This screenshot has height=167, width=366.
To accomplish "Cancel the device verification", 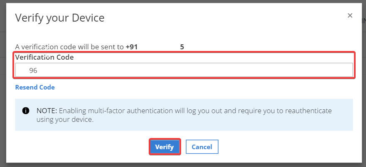I will pyautogui.click(x=202, y=147).
